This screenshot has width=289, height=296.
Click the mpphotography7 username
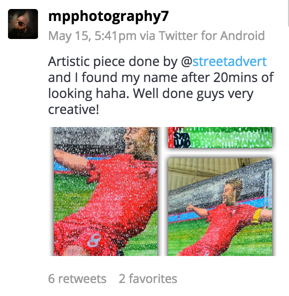(x=108, y=16)
